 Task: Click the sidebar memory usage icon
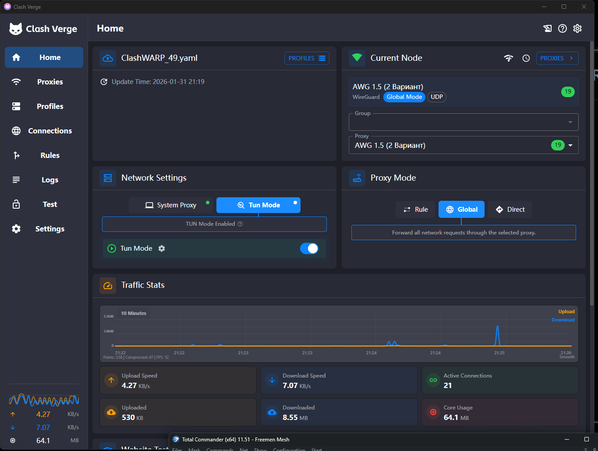[13, 441]
